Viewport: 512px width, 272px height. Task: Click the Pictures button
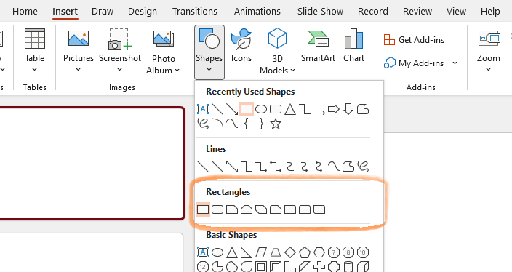pyautogui.click(x=79, y=46)
